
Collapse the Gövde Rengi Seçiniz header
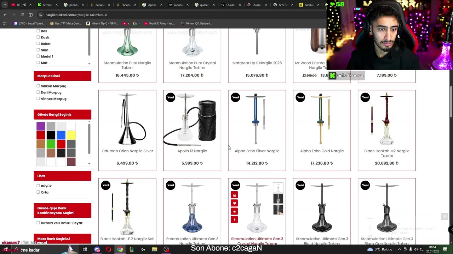coord(62,114)
